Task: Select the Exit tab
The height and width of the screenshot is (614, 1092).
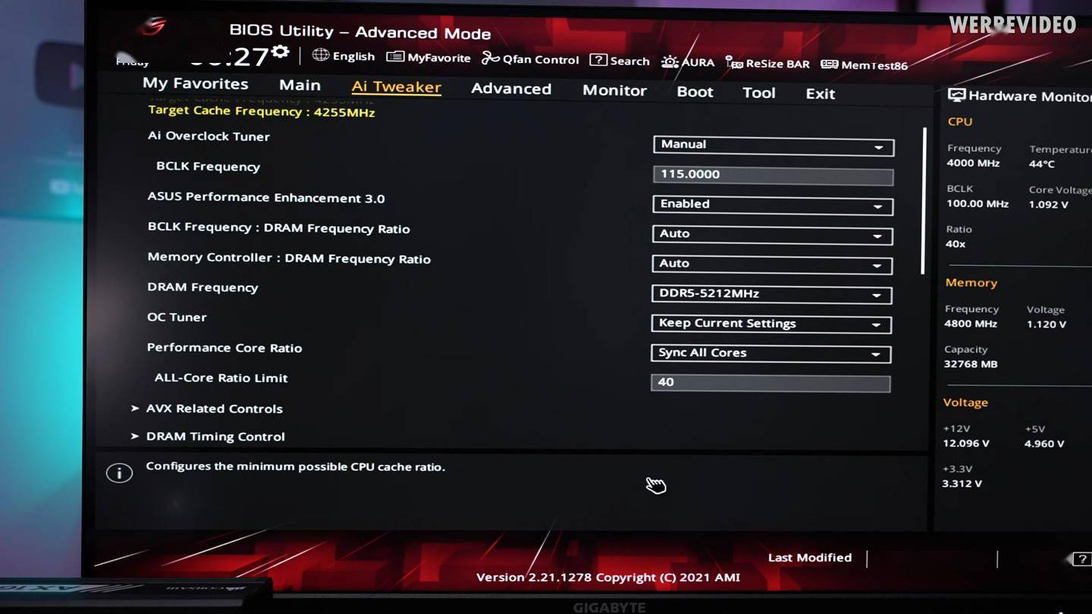Action: pos(821,93)
